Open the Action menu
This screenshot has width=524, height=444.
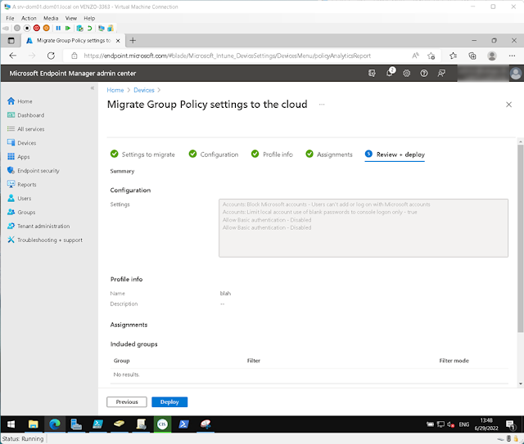(29, 18)
